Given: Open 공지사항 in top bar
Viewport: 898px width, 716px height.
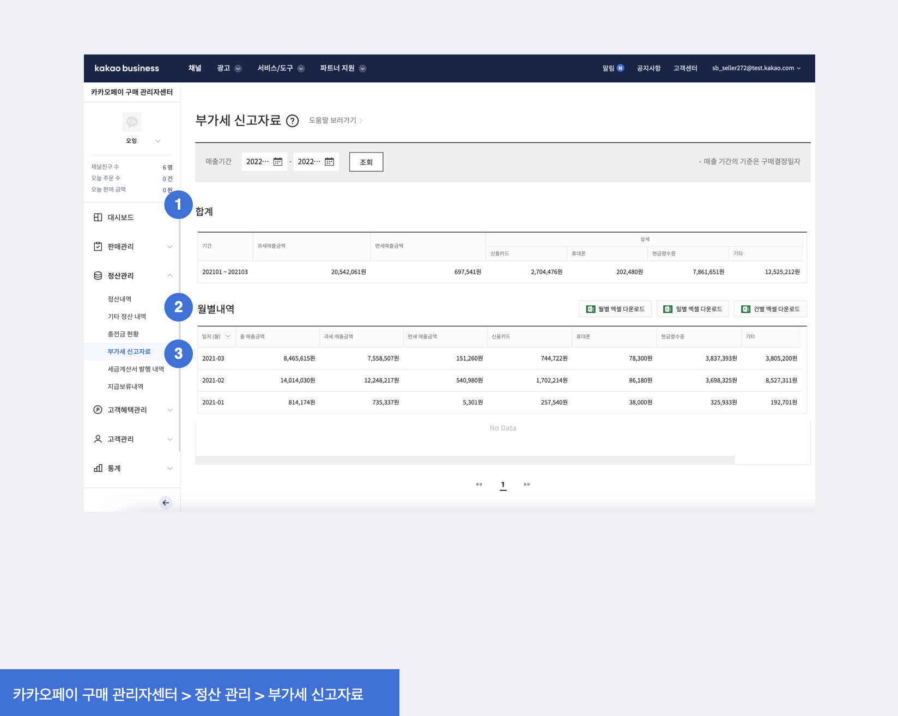Looking at the screenshot, I should click(648, 68).
